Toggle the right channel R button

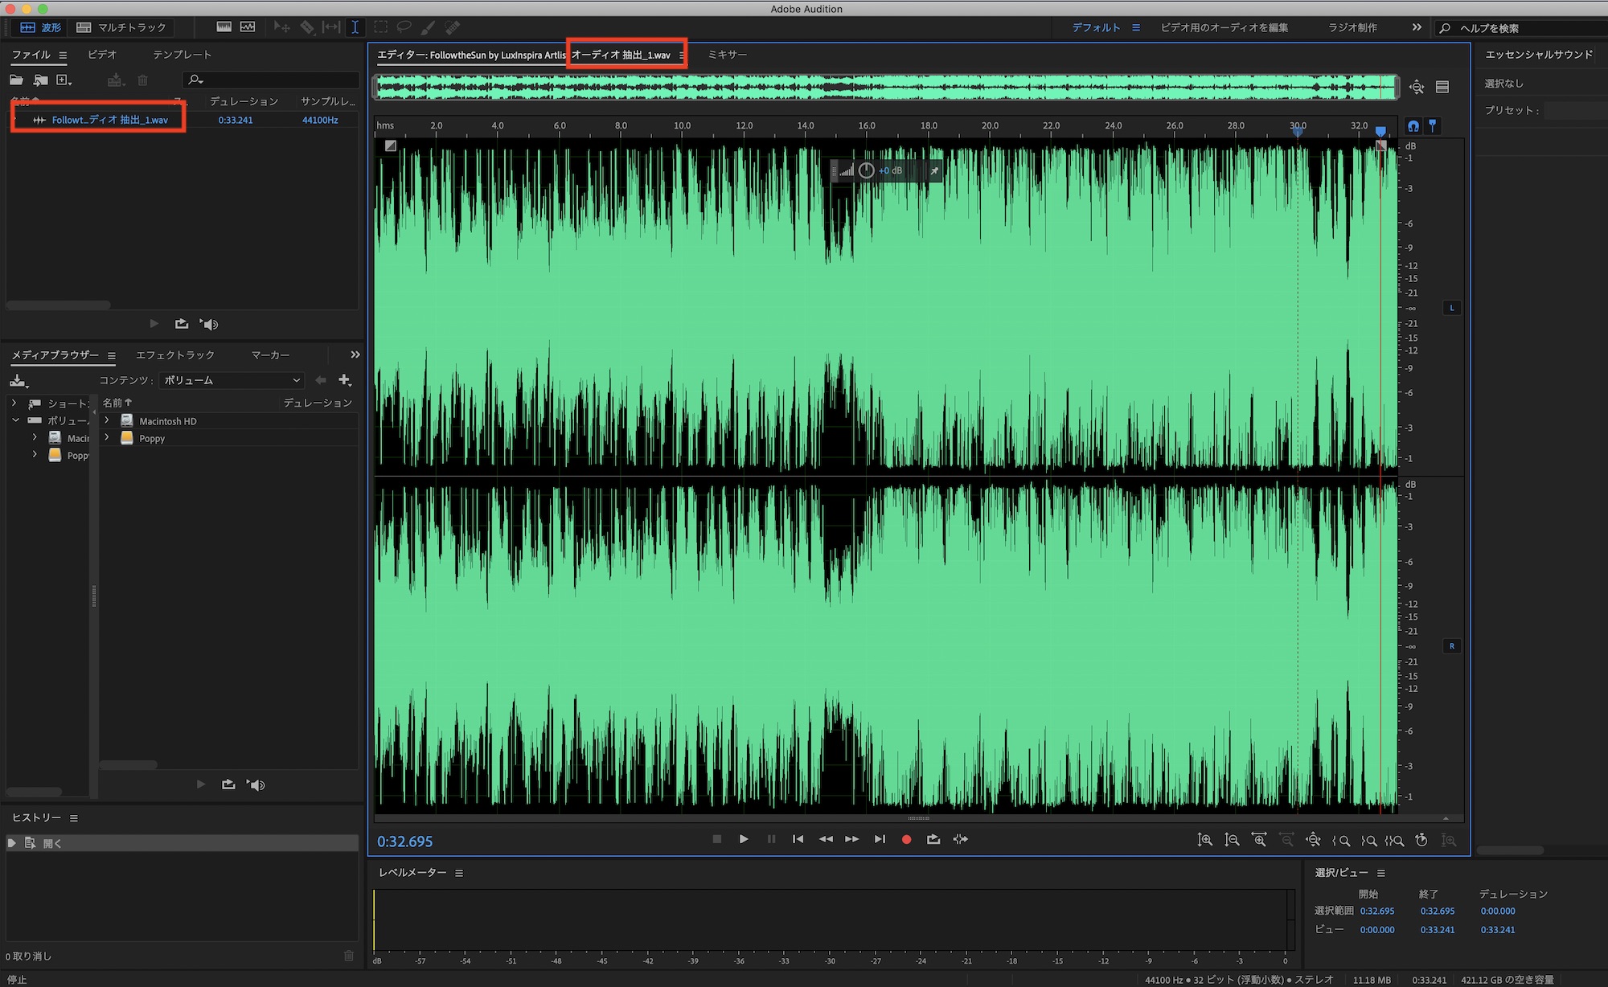pyautogui.click(x=1451, y=646)
